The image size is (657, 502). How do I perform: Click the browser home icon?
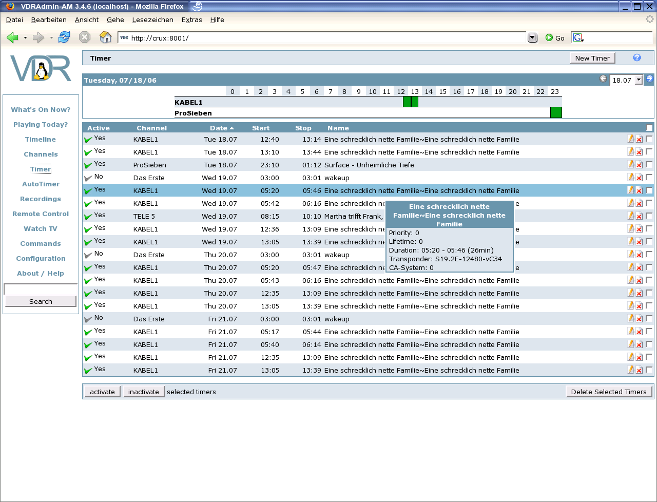click(105, 37)
